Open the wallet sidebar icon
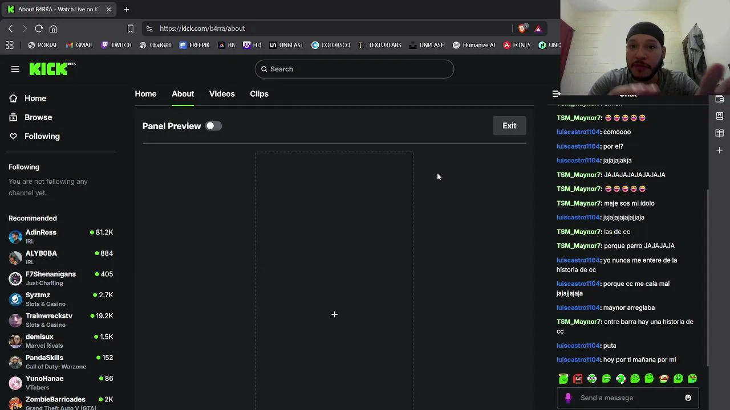The height and width of the screenshot is (410, 730). pos(720,99)
